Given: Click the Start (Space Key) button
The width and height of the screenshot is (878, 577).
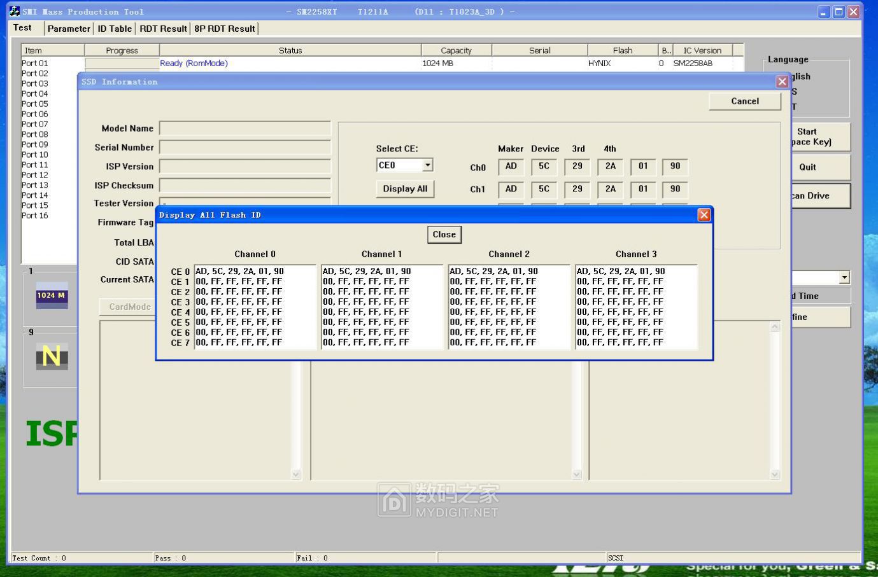Looking at the screenshot, I should [x=821, y=137].
